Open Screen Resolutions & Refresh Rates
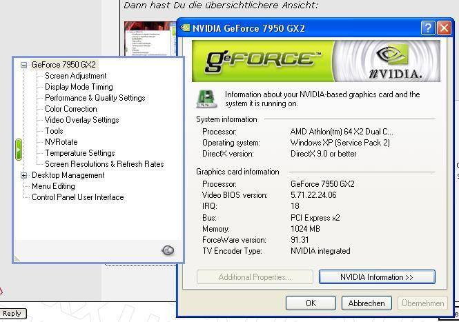Screen dimensions: 459x322 click(104, 164)
